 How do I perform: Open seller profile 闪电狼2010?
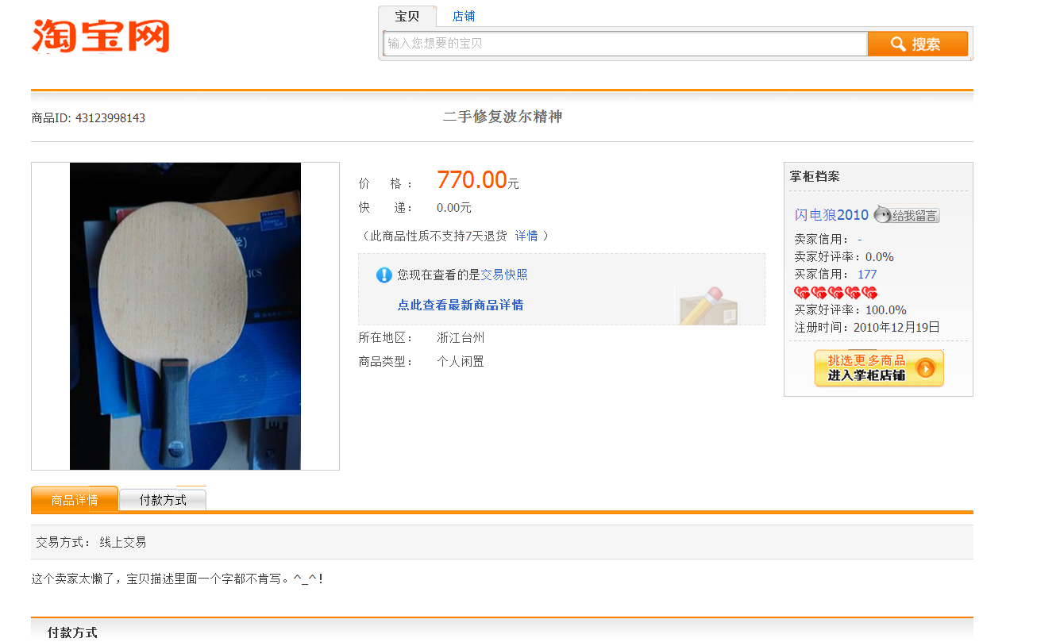tap(831, 215)
